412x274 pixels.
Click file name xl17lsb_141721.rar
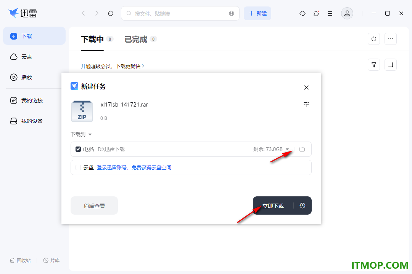coord(124,105)
